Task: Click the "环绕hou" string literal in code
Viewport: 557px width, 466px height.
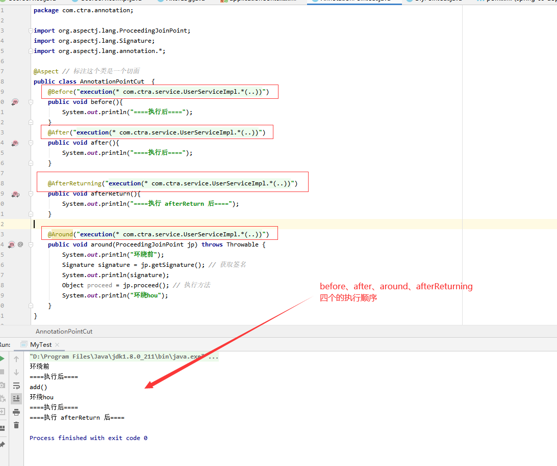Action: click(146, 295)
